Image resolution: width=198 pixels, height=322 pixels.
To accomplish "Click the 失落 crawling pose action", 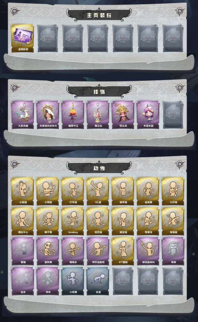I will coord(98,281).
